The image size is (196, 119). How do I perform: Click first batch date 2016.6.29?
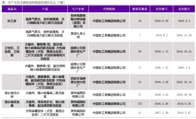coord(161,21)
